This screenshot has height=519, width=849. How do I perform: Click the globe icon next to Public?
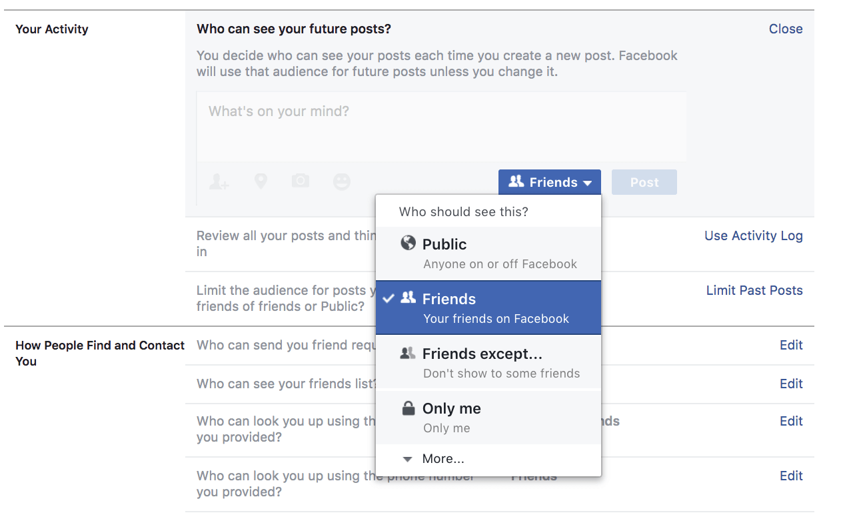click(x=408, y=243)
